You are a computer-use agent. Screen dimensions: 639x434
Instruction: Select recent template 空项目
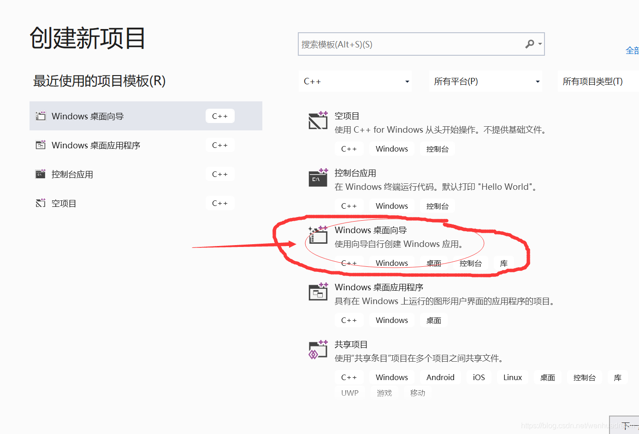(x=146, y=203)
